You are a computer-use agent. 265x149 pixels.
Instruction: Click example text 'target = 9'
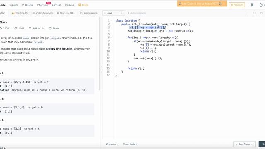tap(41, 82)
